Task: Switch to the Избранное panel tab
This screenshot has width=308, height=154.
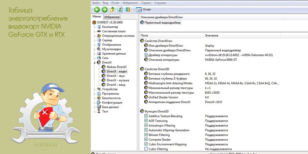Action: click(112, 17)
